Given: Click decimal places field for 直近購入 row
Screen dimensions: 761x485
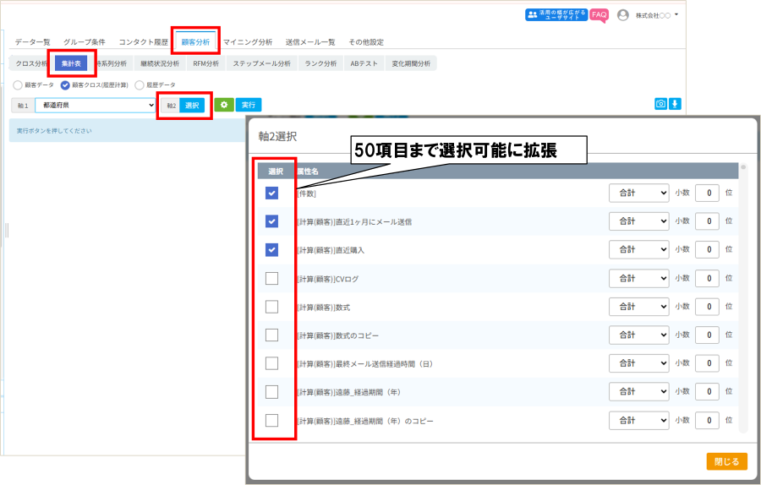Looking at the screenshot, I should 707,250.
